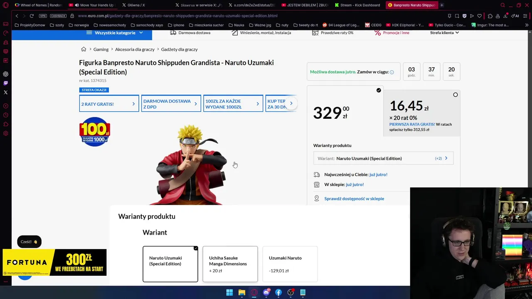Open X (Twitter) from the Opera sidebar
The width and height of the screenshot is (532, 299).
[x=5, y=92]
